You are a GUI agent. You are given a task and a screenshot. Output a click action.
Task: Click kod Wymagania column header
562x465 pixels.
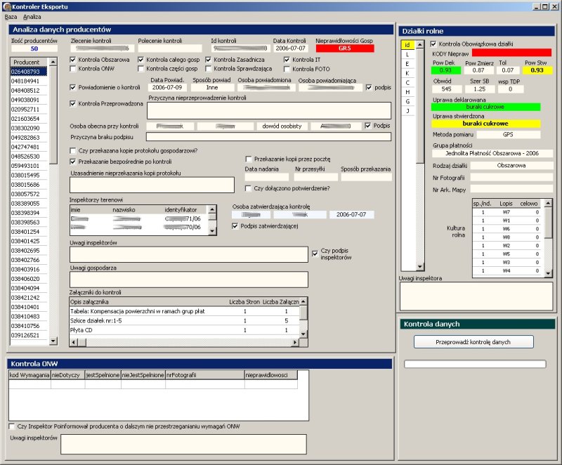(30, 375)
